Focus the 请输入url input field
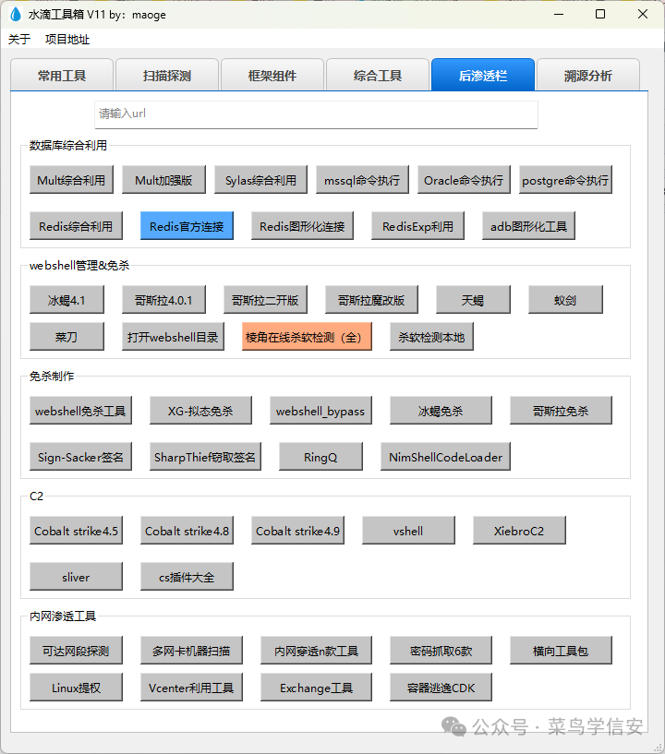The image size is (665, 754). tap(316, 114)
